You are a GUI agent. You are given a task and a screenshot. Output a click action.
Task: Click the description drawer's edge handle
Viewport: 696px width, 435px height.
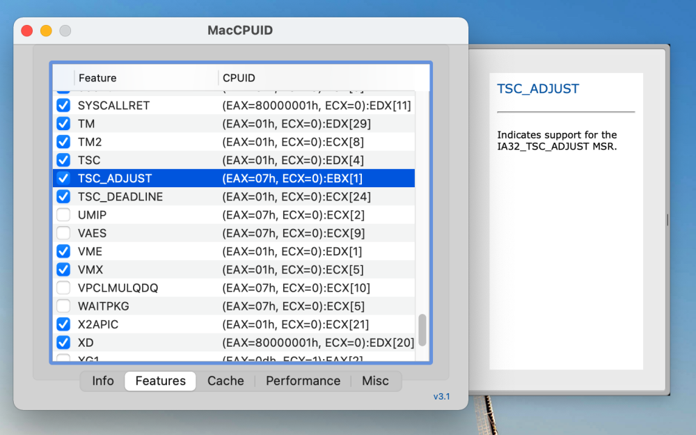pos(667,220)
